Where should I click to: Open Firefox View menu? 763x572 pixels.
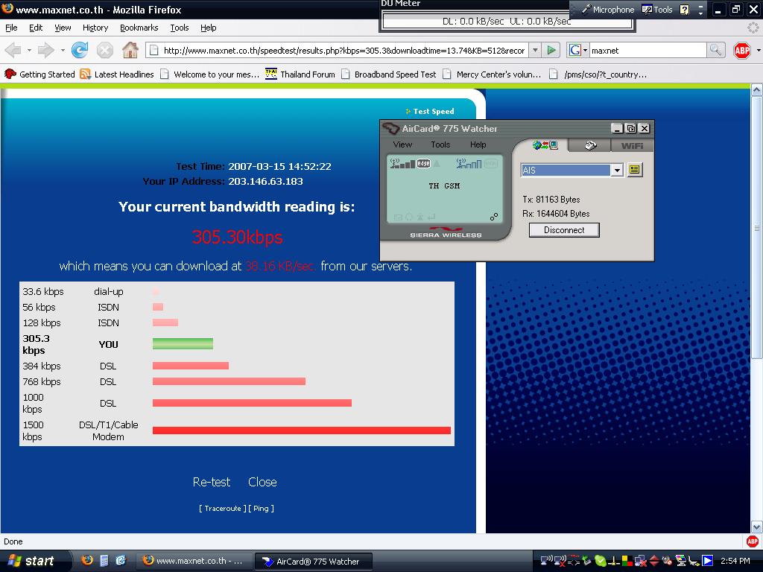click(63, 28)
